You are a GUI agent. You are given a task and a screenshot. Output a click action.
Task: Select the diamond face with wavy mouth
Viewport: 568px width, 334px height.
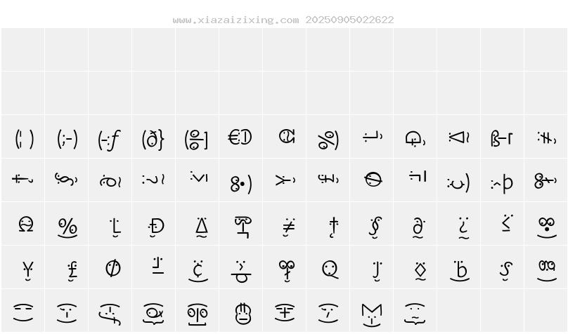420,270
